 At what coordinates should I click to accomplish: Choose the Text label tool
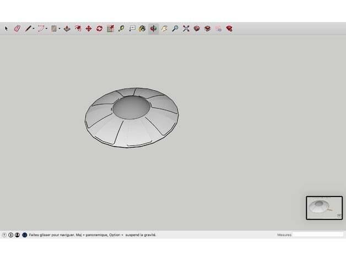(132, 29)
